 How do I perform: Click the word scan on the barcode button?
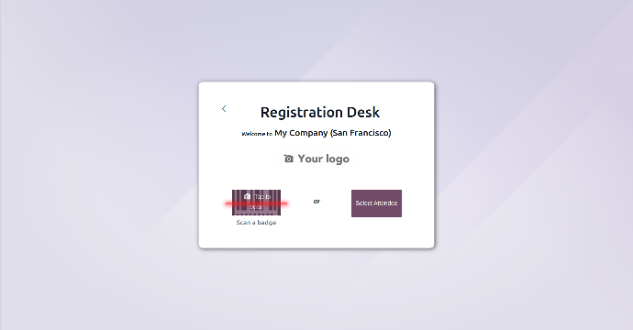[256, 207]
